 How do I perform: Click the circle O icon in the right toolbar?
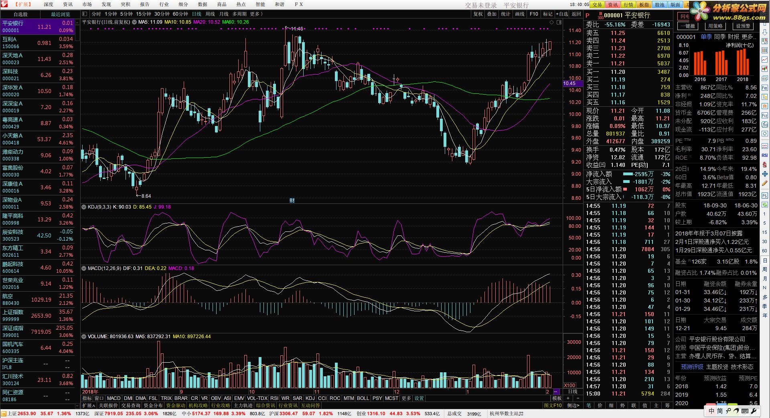click(x=765, y=134)
